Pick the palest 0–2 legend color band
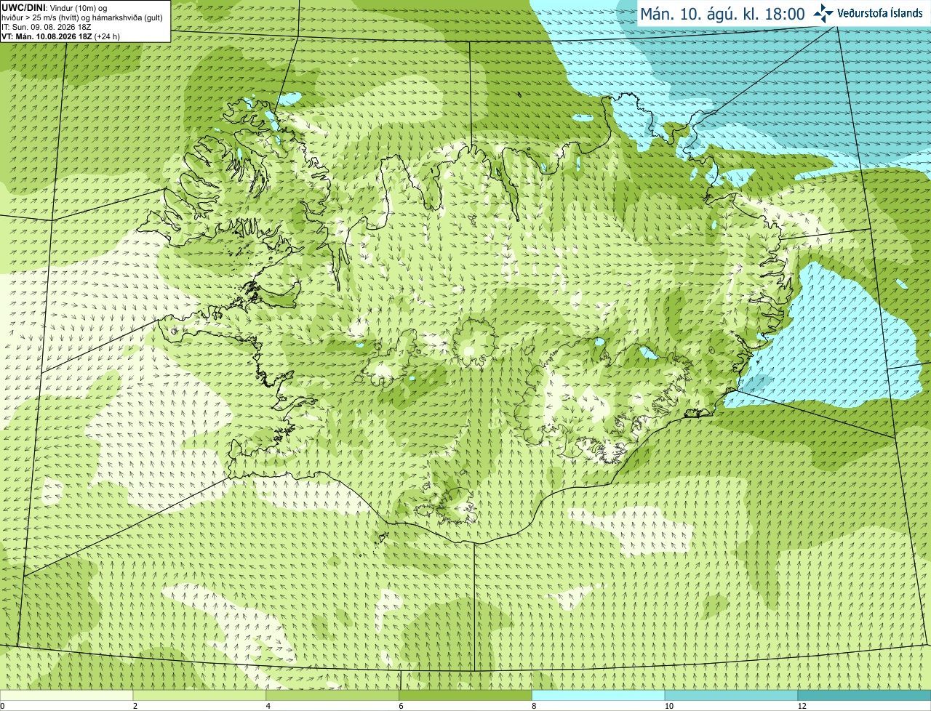 (x=66, y=696)
